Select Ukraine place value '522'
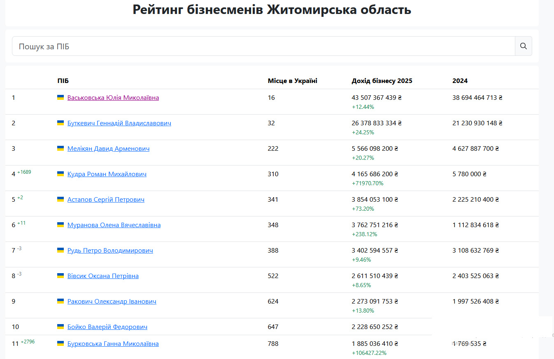 pyautogui.click(x=273, y=276)
